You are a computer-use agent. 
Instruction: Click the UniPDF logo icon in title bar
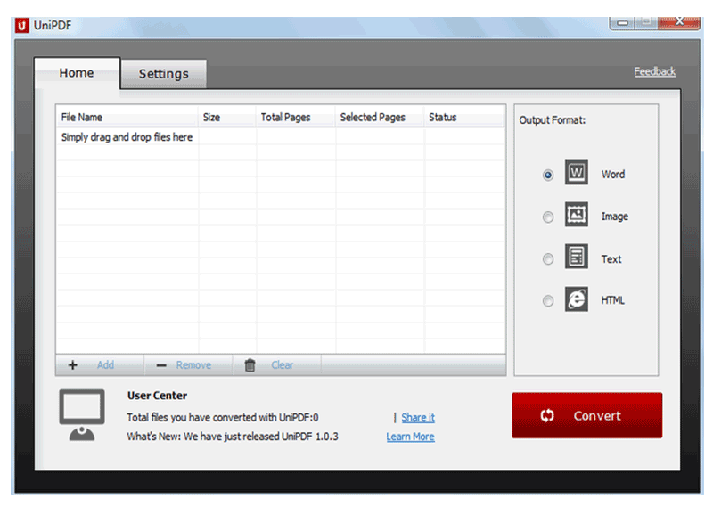21,26
